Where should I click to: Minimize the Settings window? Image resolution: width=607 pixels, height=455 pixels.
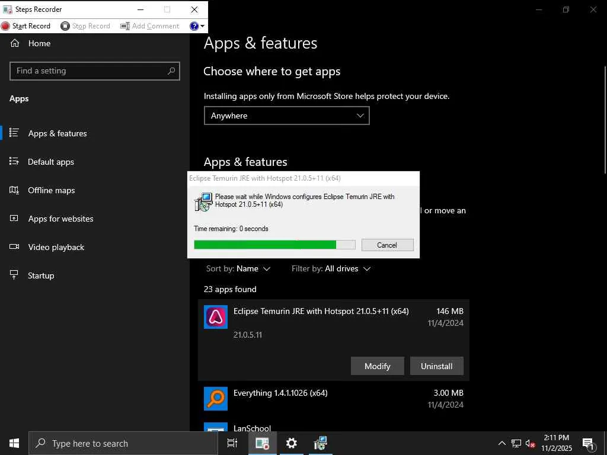pos(539,9)
